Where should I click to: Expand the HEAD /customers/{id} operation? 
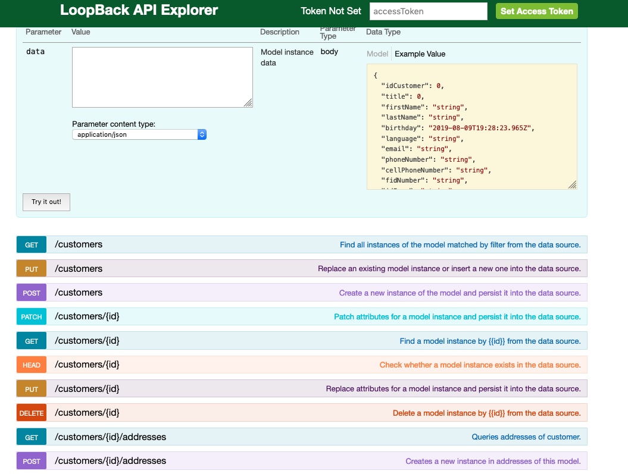click(x=302, y=365)
